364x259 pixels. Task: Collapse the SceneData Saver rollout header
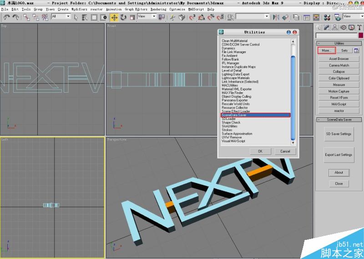pos(339,120)
